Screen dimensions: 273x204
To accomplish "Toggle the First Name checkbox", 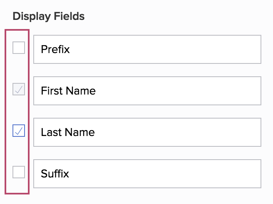I will [x=19, y=89].
